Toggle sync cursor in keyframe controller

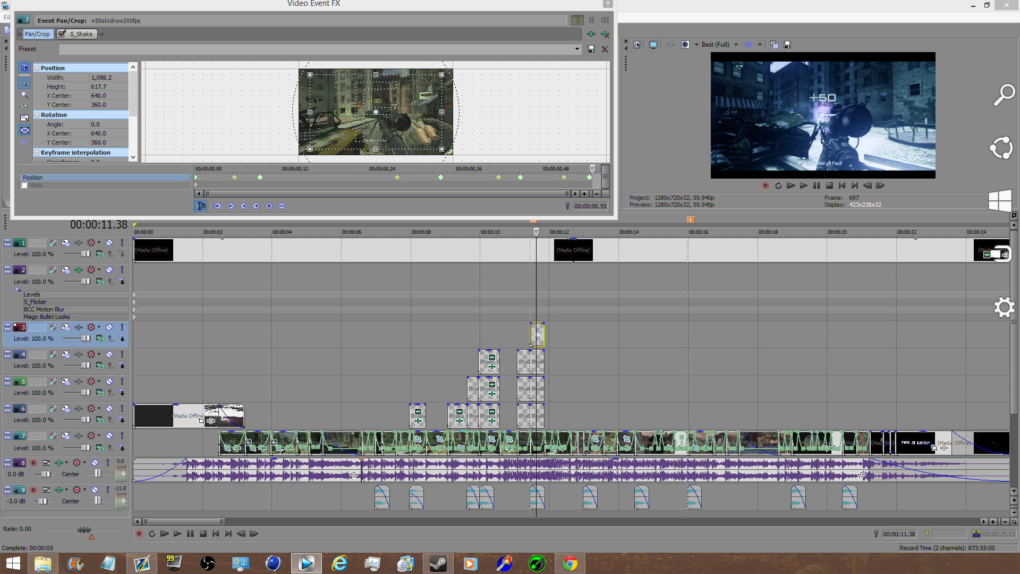pyautogui.click(x=201, y=206)
